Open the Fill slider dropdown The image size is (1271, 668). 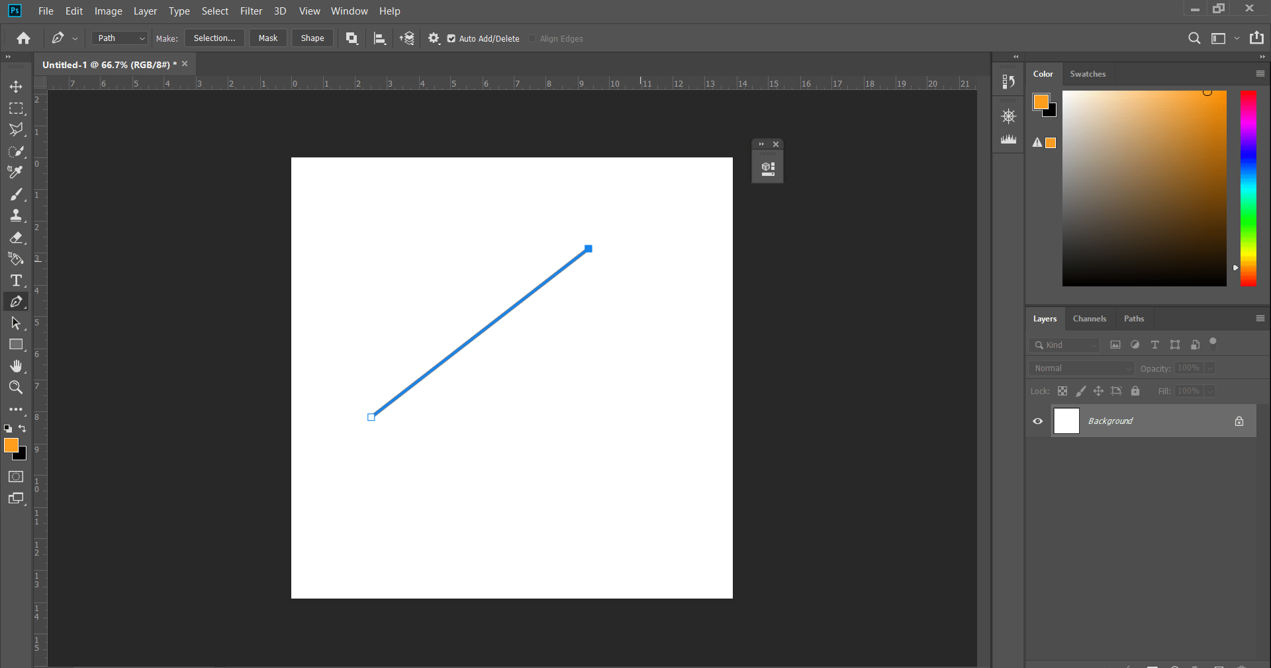1210,391
